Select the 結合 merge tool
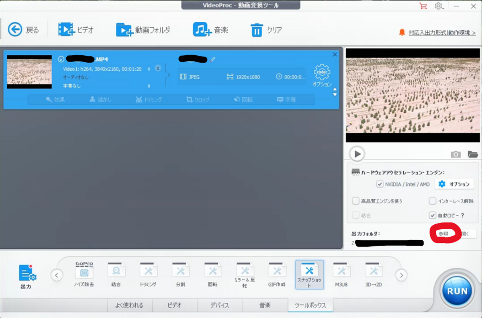Screen dimensions: 482x318 pyautogui.click(x=116, y=275)
